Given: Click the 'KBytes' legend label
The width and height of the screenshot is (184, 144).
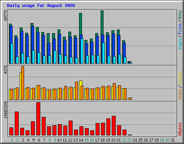Looking at the screenshot, I should coord(180,129).
